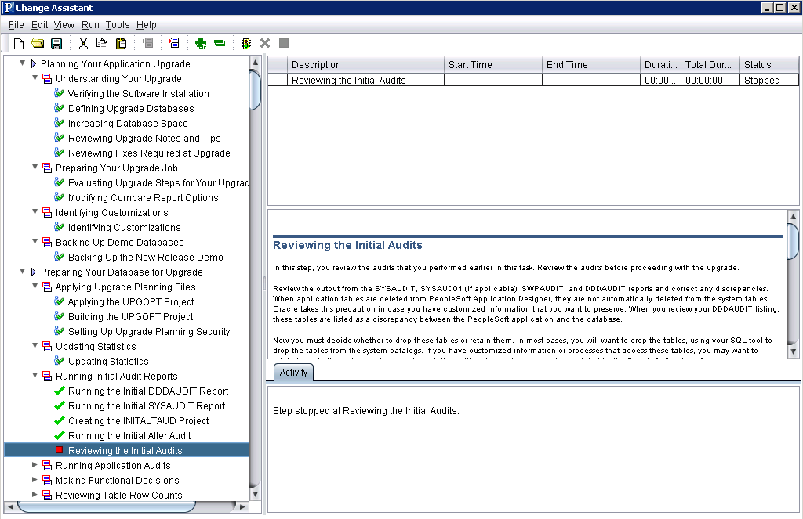Click the red stopped icon beside Reviewing the Initial Audits

60,450
